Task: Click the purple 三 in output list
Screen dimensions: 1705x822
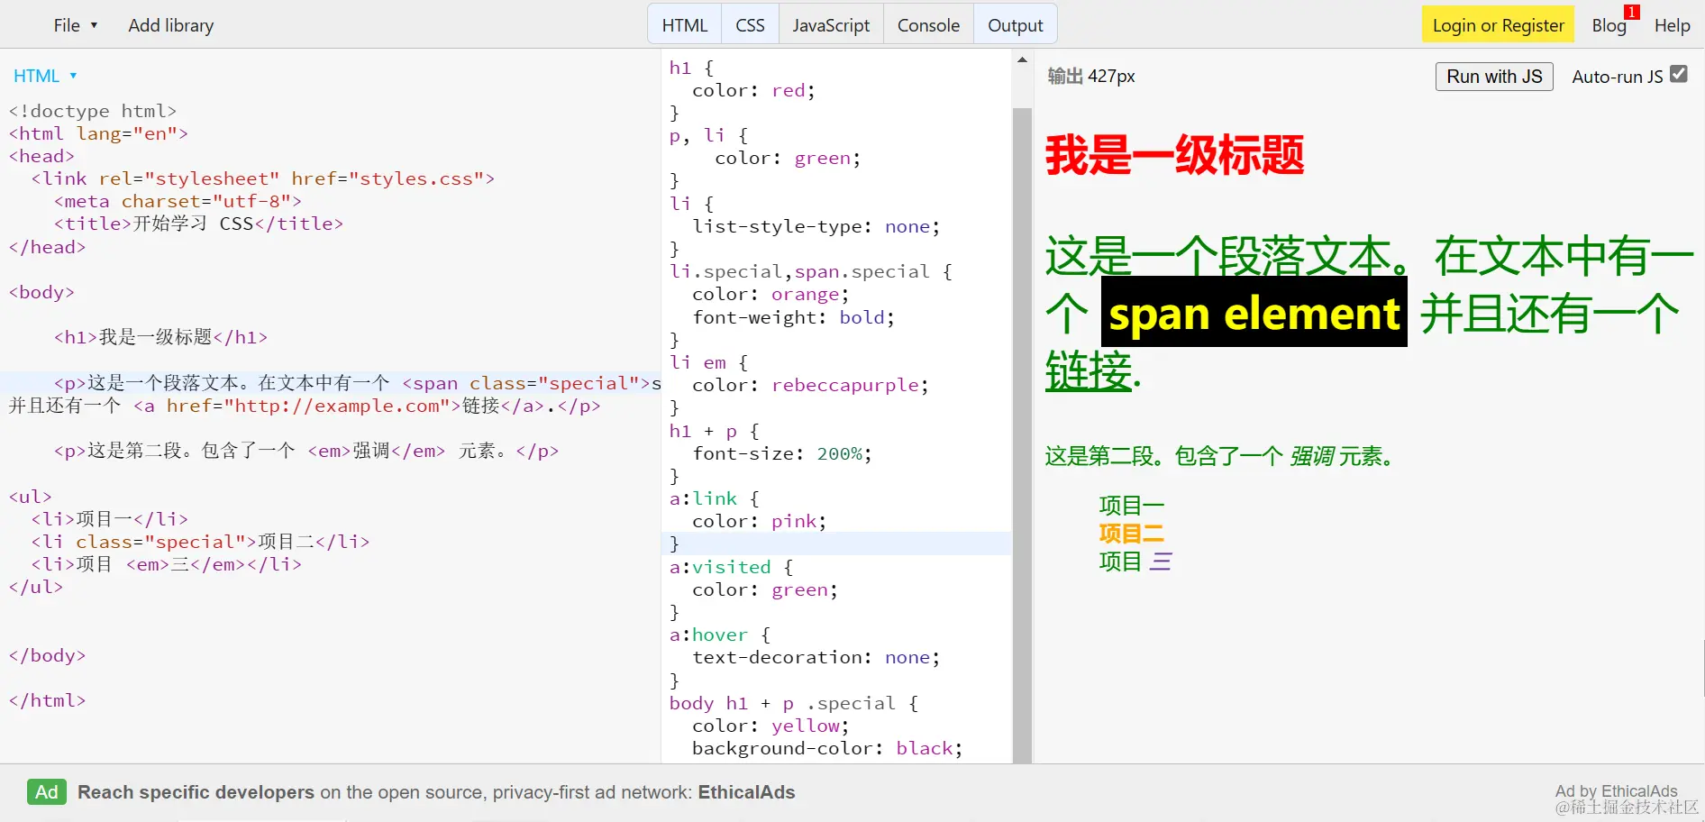Action: pos(1161,562)
